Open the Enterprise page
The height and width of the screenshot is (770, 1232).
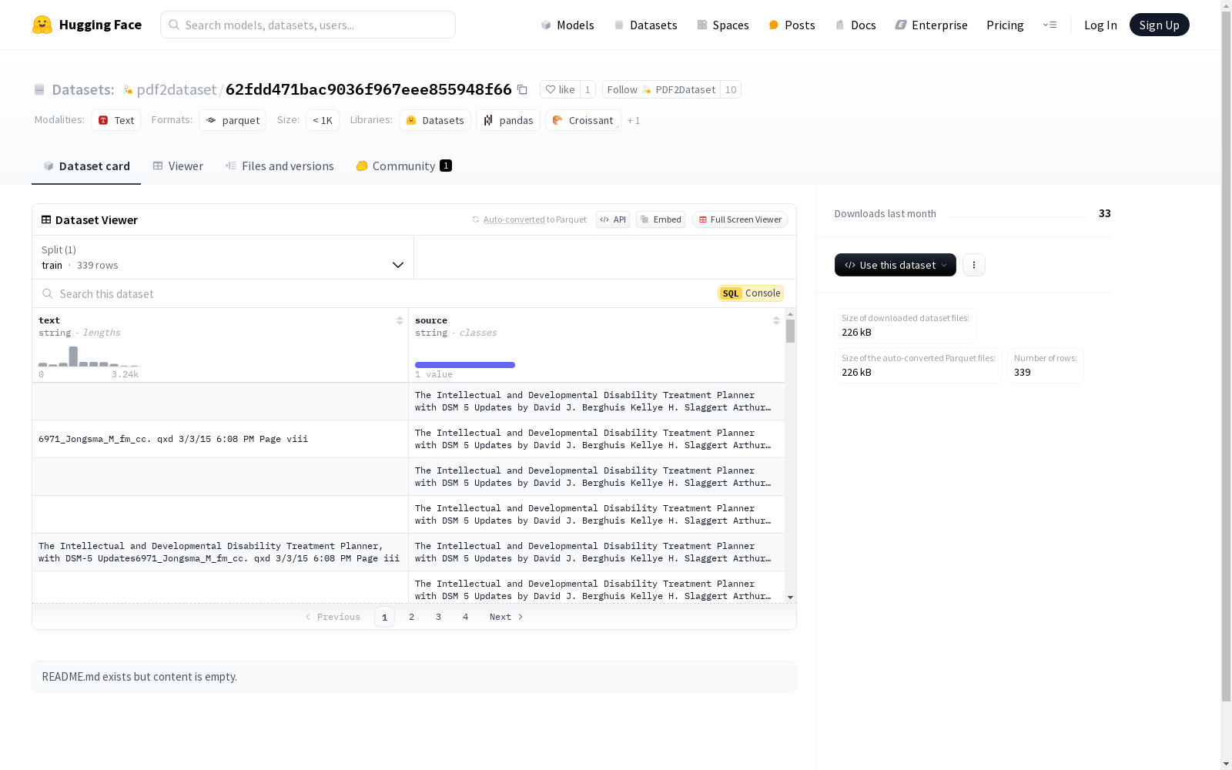(x=931, y=25)
